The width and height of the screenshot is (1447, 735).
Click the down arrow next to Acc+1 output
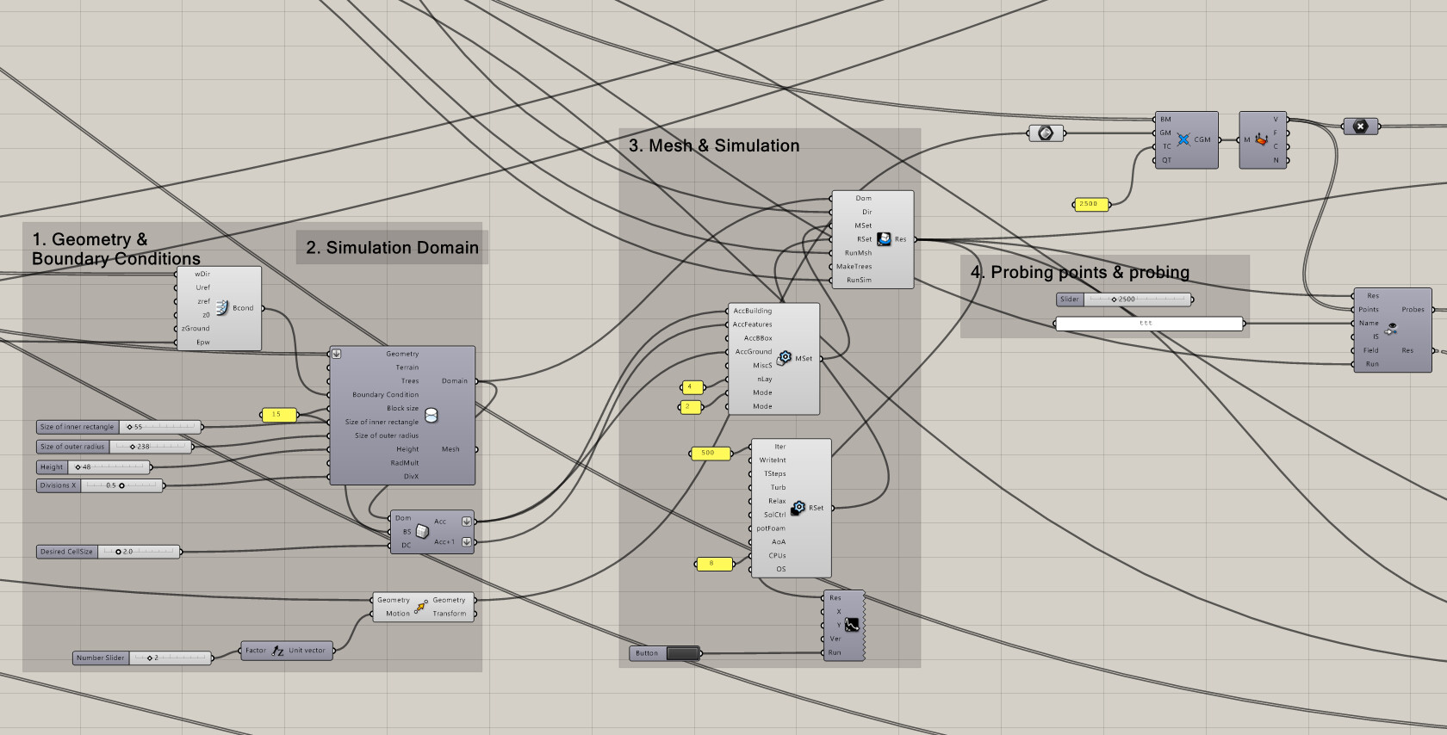466,542
